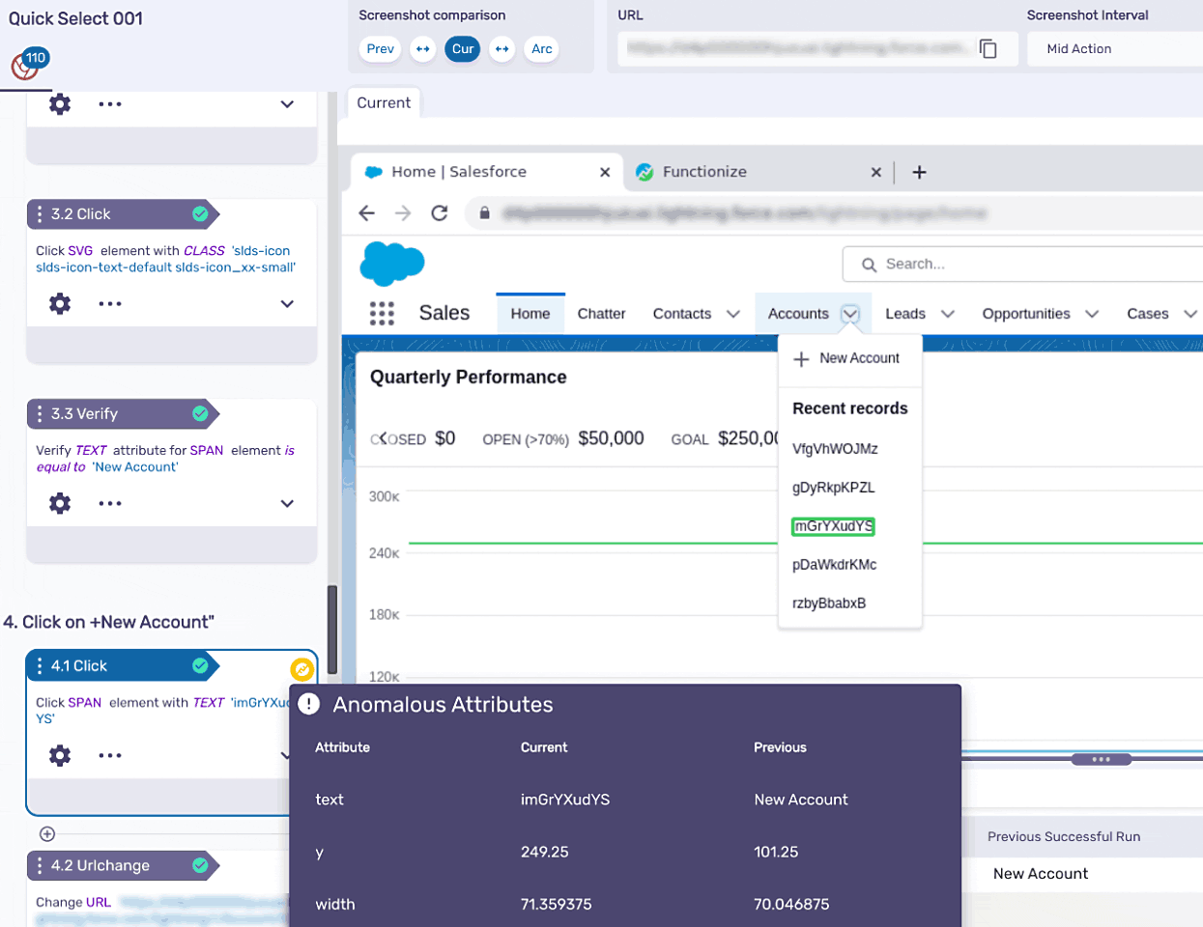Open the Opportunities dropdown arrow

(1092, 314)
